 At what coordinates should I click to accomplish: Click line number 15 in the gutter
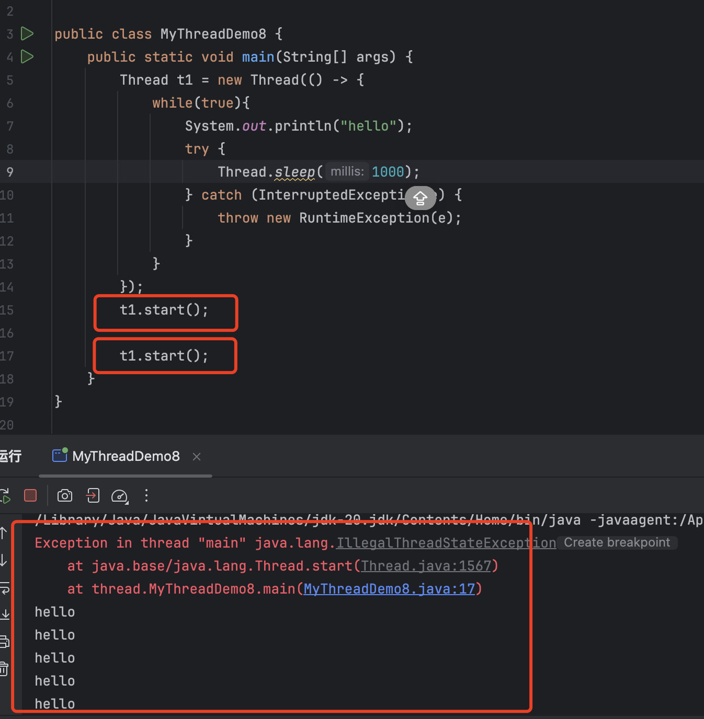tap(7, 310)
